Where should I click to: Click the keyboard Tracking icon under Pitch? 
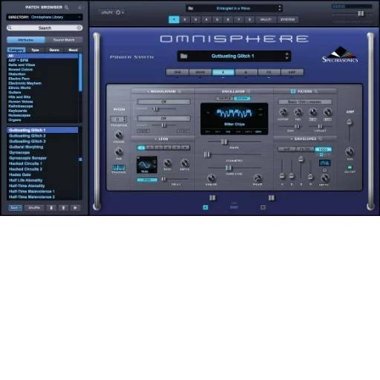[x=119, y=168]
